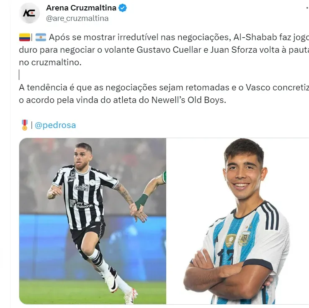Click the green wristband in left photo

[x=142, y=201]
